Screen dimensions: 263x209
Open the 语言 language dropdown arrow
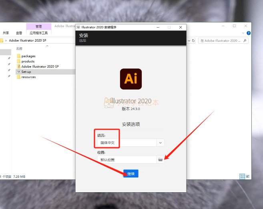161,143
